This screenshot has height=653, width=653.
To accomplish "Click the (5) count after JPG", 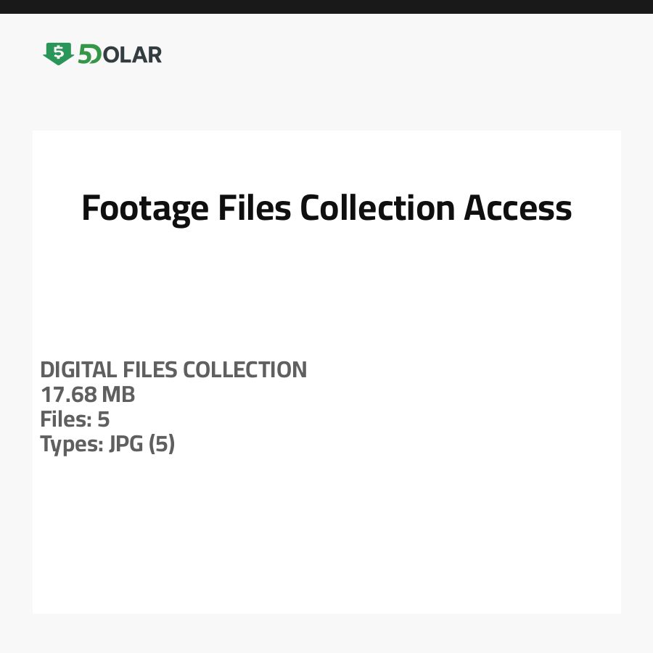I will click(162, 444).
